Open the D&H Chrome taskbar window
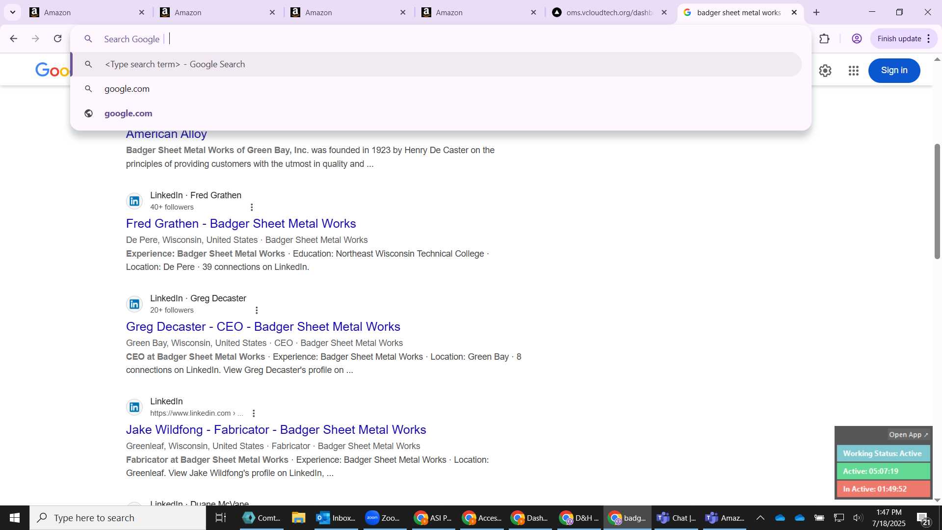942x530 pixels. tap(579, 518)
